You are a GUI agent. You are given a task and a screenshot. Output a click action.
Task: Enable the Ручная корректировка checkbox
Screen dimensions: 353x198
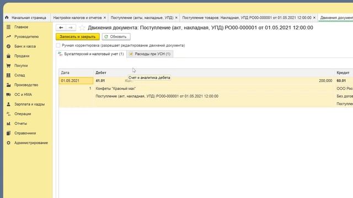tap(58, 45)
